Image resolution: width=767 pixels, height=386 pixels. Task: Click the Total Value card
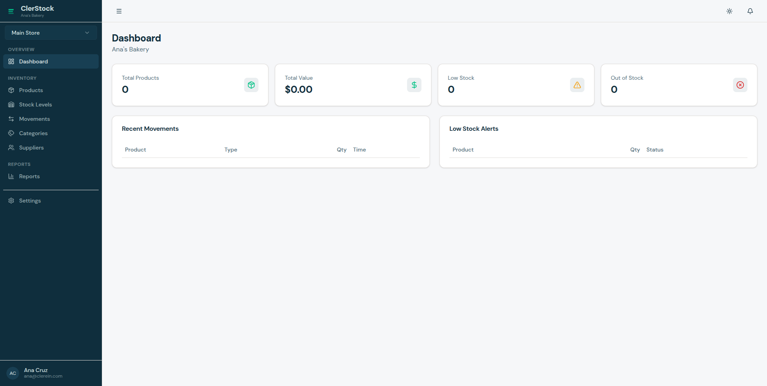point(353,85)
